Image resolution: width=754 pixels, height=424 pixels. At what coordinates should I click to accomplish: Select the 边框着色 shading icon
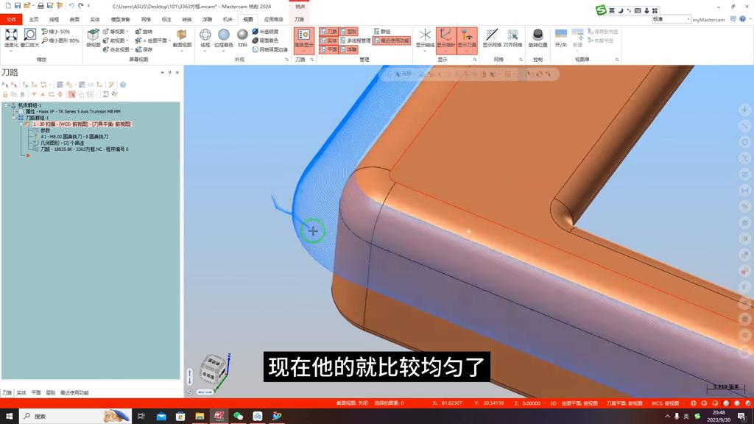coord(224,35)
